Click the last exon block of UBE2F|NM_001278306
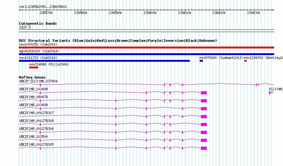This screenshot has height=166, width=283. tap(204, 132)
